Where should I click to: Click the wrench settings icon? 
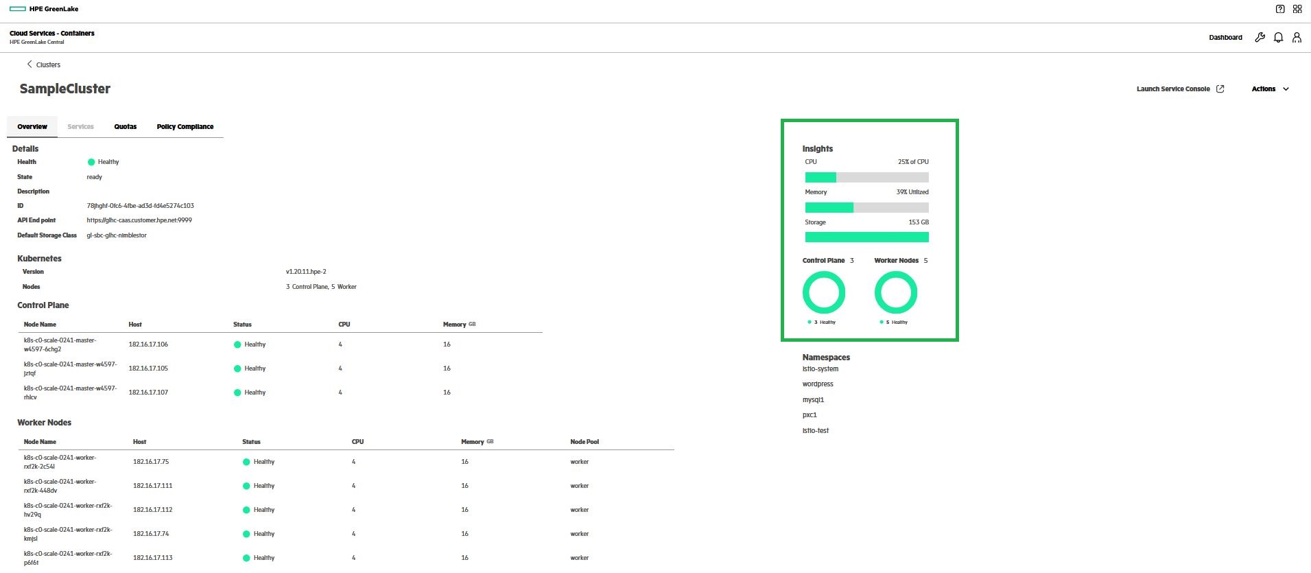point(1260,38)
